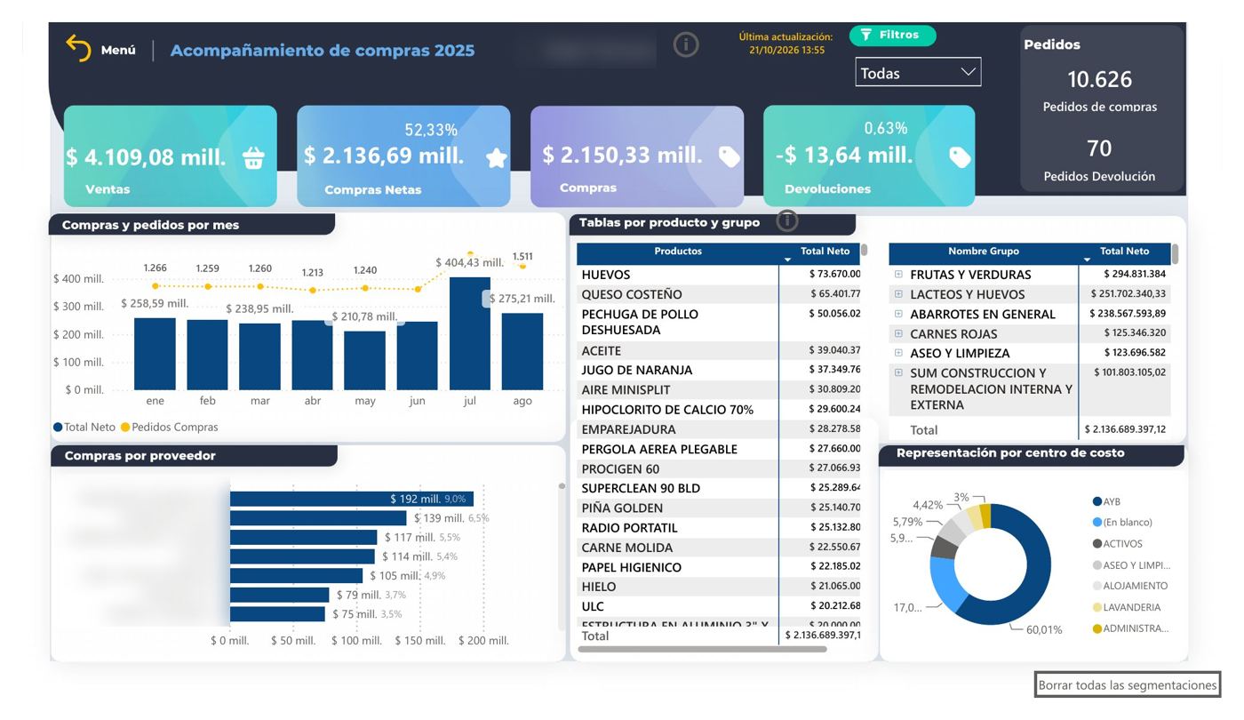Viewport: 1244px width, 720px height.
Task: Open the Menú link
Action: point(118,51)
